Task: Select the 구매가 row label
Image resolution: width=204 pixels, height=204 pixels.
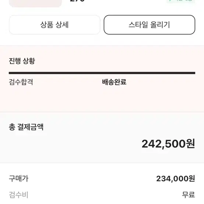Action: tap(18, 179)
